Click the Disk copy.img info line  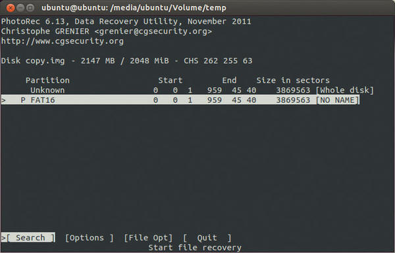click(x=126, y=61)
